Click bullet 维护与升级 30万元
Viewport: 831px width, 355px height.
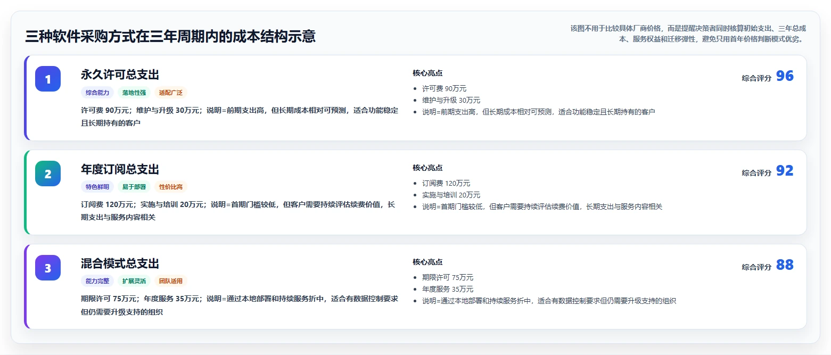[451, 100]
